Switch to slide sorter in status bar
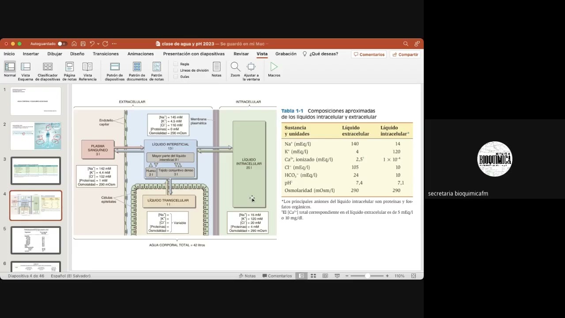The image size is (565, 318). point(313,276)
